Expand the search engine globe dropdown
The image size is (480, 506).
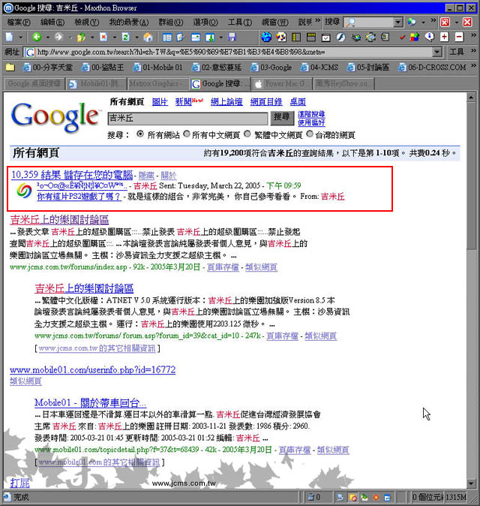423,23
